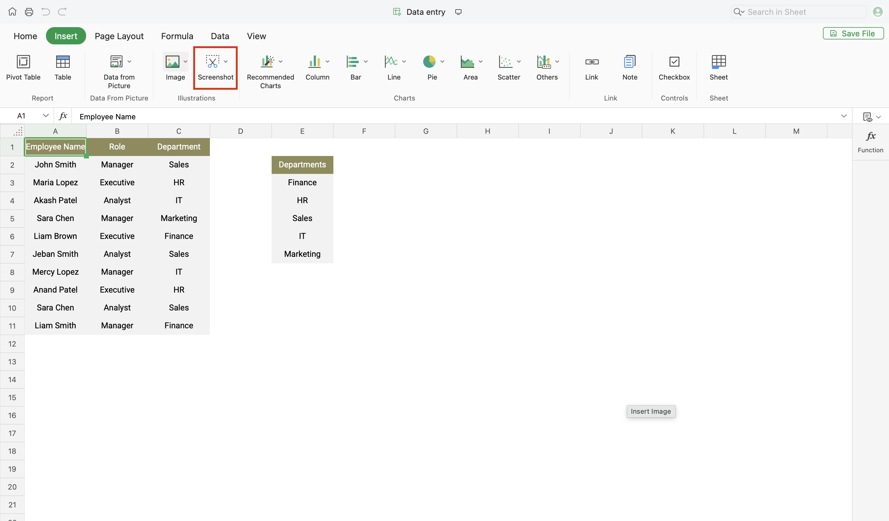The width and height of the screenshot is (889, 521).
Task: Open the cell name box dropdown
Action: (x=45, y=116)
